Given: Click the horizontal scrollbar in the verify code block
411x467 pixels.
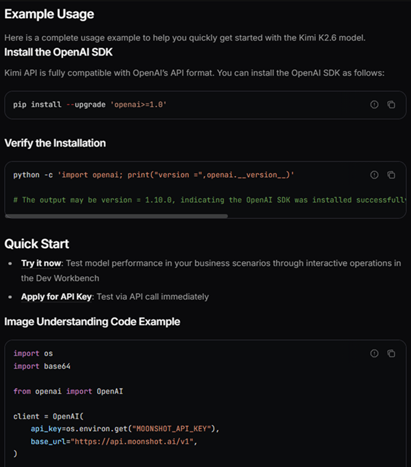Looking at the screenshot, I should pos(116,216).
